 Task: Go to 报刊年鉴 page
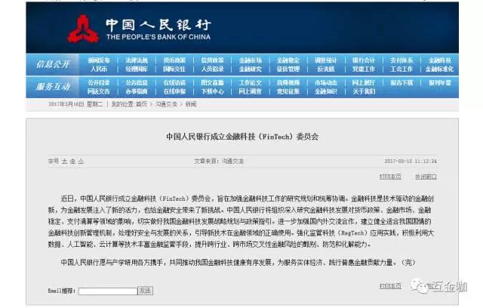[440, 83]
